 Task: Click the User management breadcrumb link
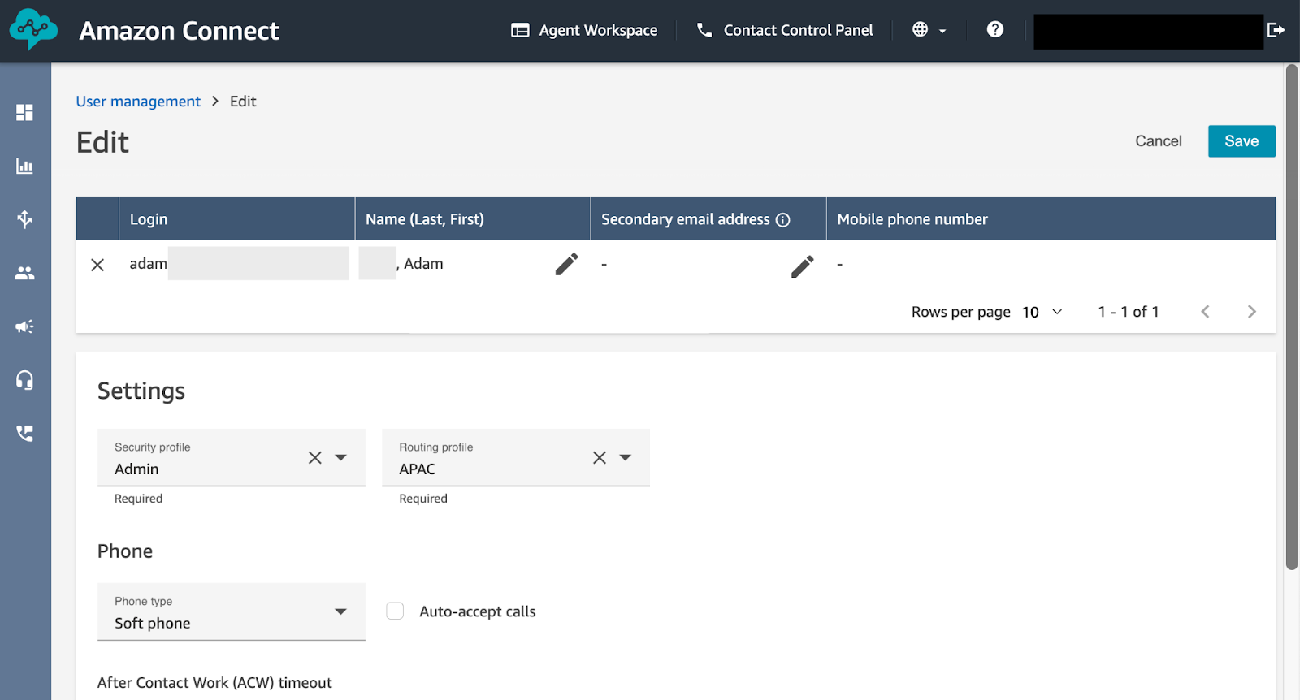[138, 102]
